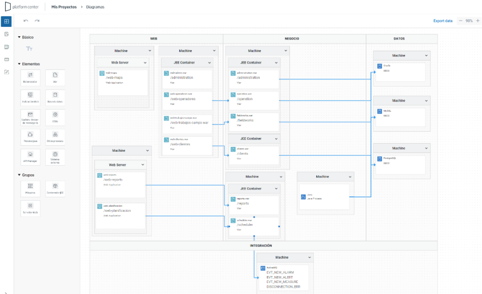Screen dimensions: 482x294
Task: Collapse the JEE Container holding /clients
Action: click(x=276, y=139)
